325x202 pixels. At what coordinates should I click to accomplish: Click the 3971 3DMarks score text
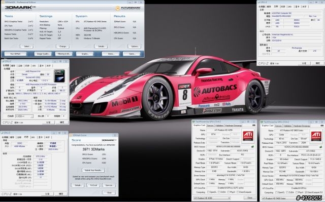(x=93, y=149)
